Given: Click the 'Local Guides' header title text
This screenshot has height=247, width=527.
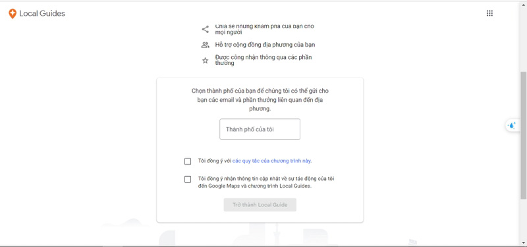Looking at the screenshot, I should [x=42, y=14].
